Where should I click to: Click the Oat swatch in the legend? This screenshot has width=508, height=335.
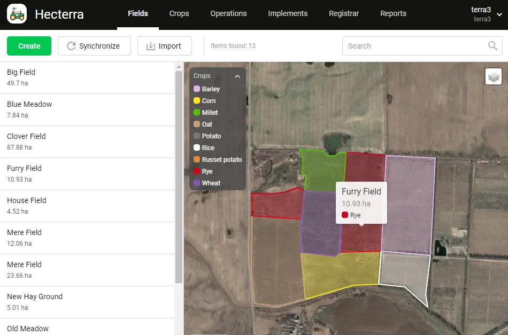197,124
